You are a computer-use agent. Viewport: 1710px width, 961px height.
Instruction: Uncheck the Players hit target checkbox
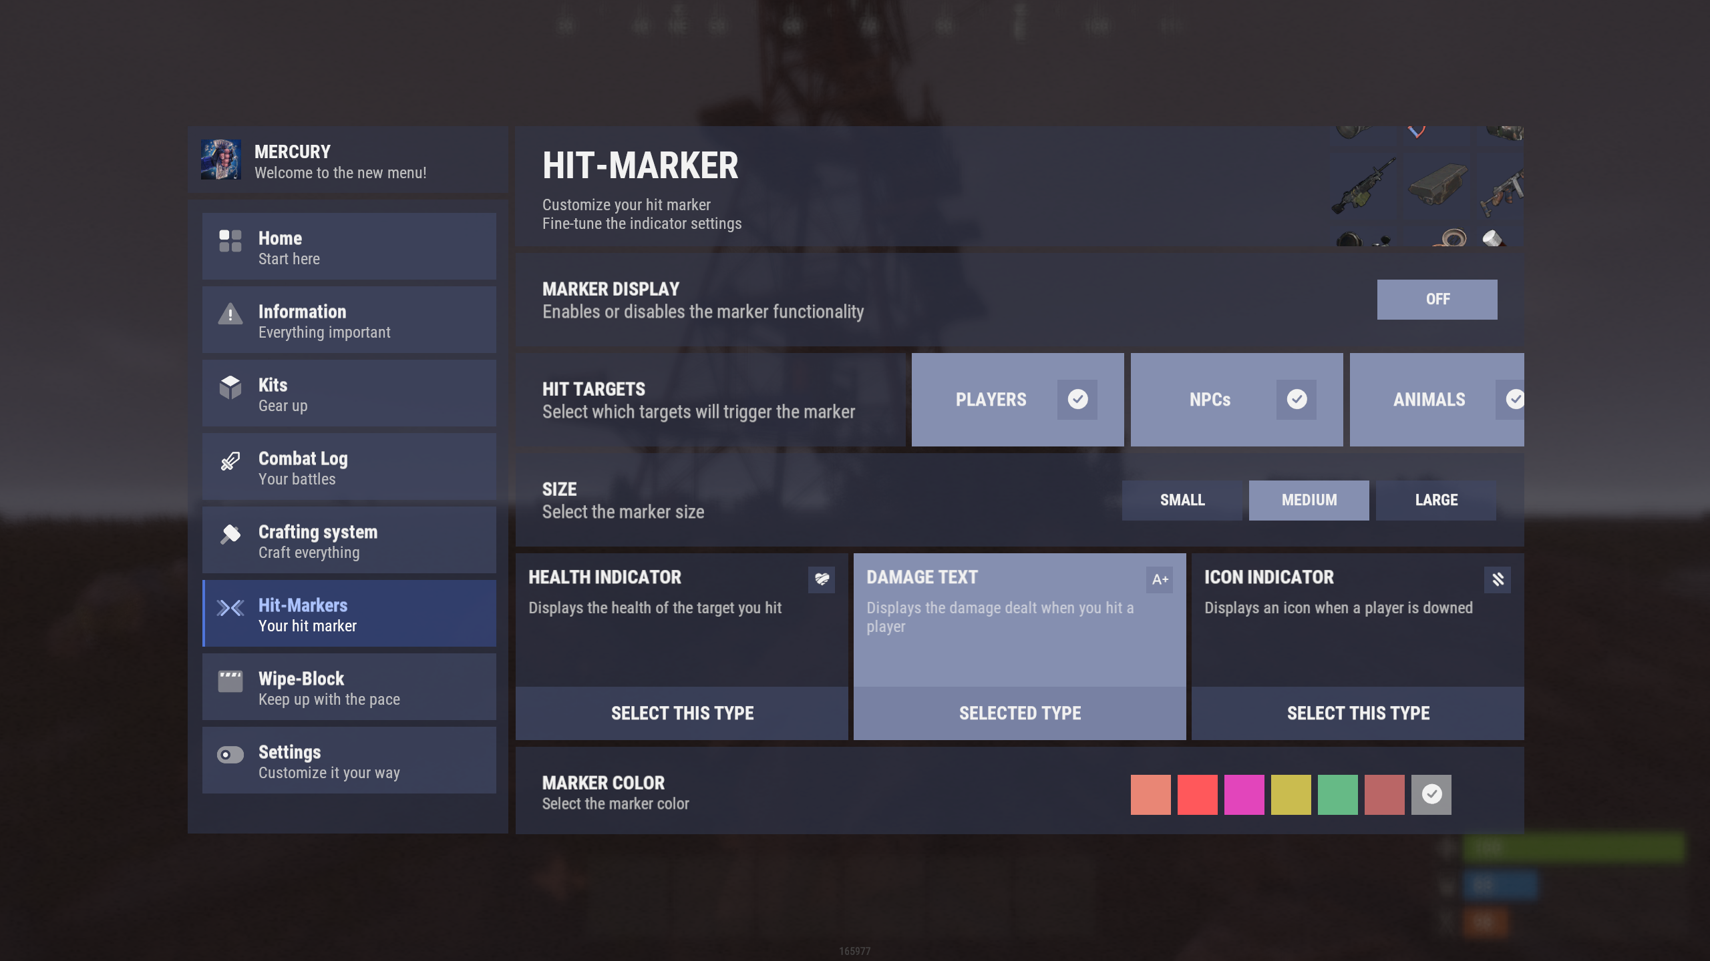[x=1077, y=400]
